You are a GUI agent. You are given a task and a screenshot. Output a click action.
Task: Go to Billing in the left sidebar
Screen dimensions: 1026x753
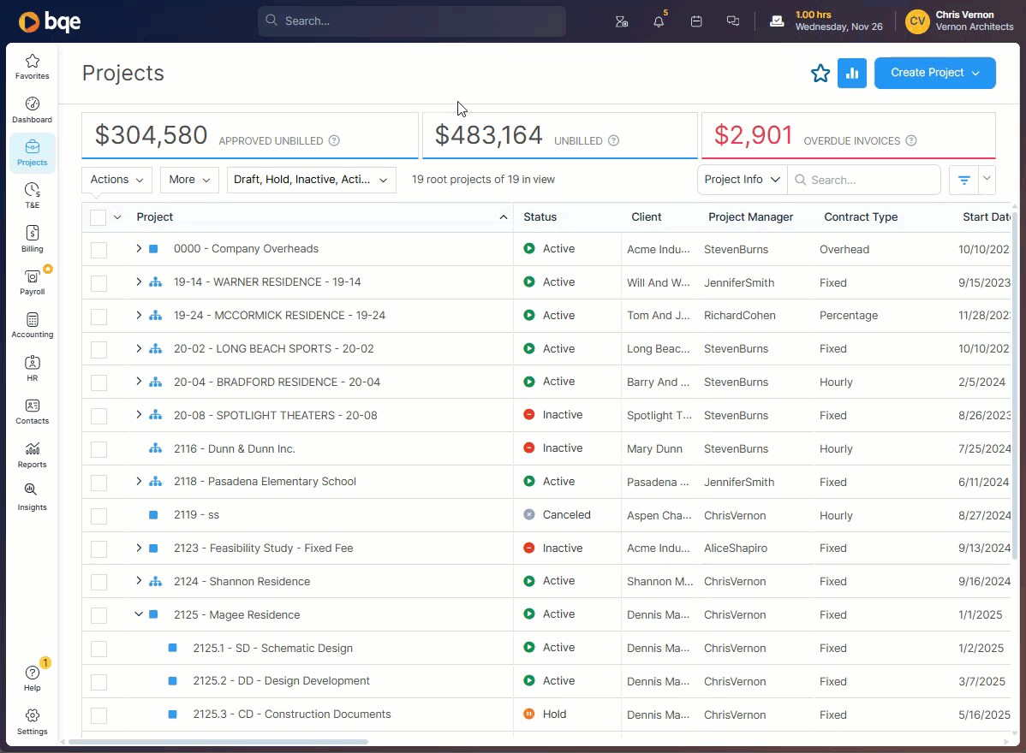click(32, 239)
